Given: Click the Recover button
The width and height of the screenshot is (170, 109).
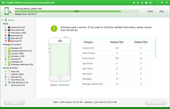Looking at the screenshot, I should pyautogui.click(x=156, y=102).
